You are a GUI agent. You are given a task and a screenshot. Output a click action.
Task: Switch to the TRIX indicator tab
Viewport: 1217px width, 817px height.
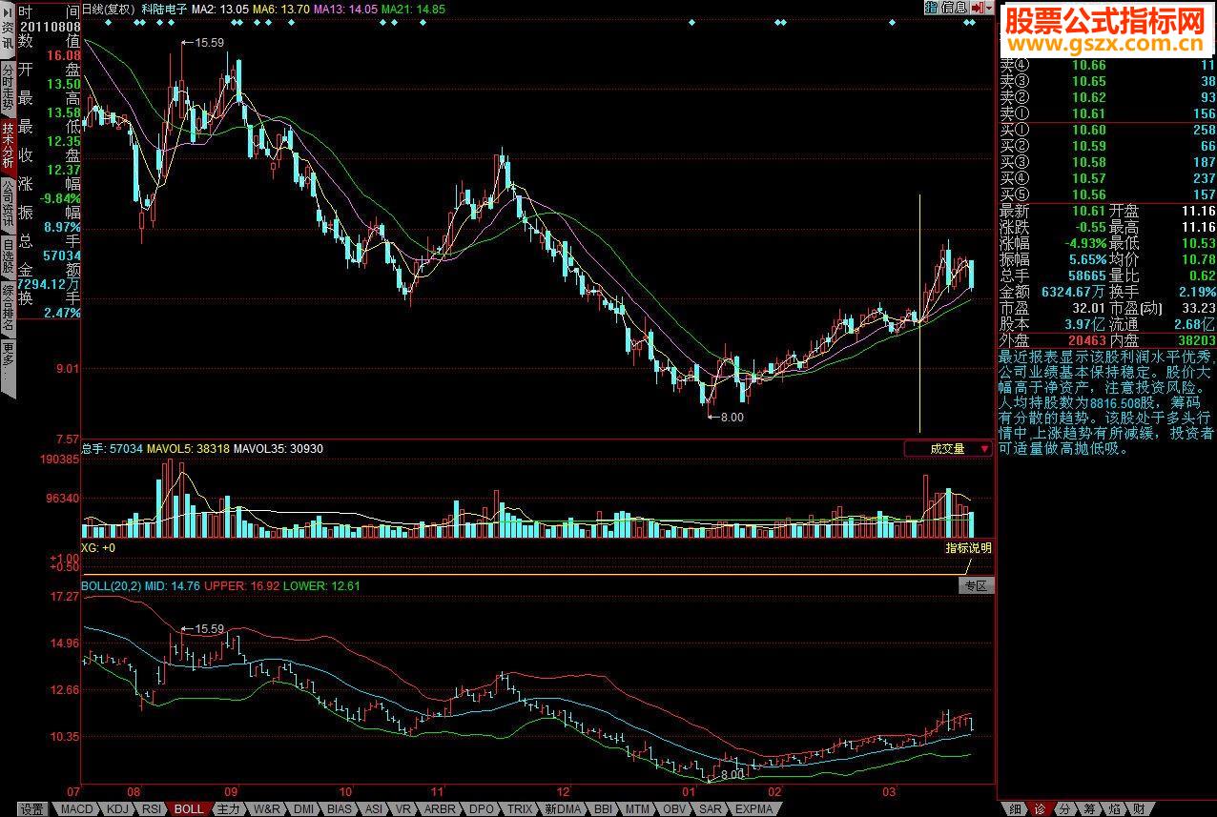pos(520,809)
